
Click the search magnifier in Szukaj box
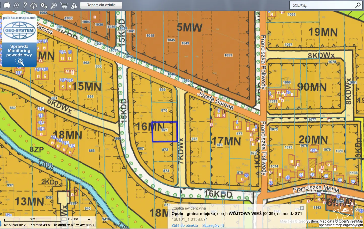[358, 5]
